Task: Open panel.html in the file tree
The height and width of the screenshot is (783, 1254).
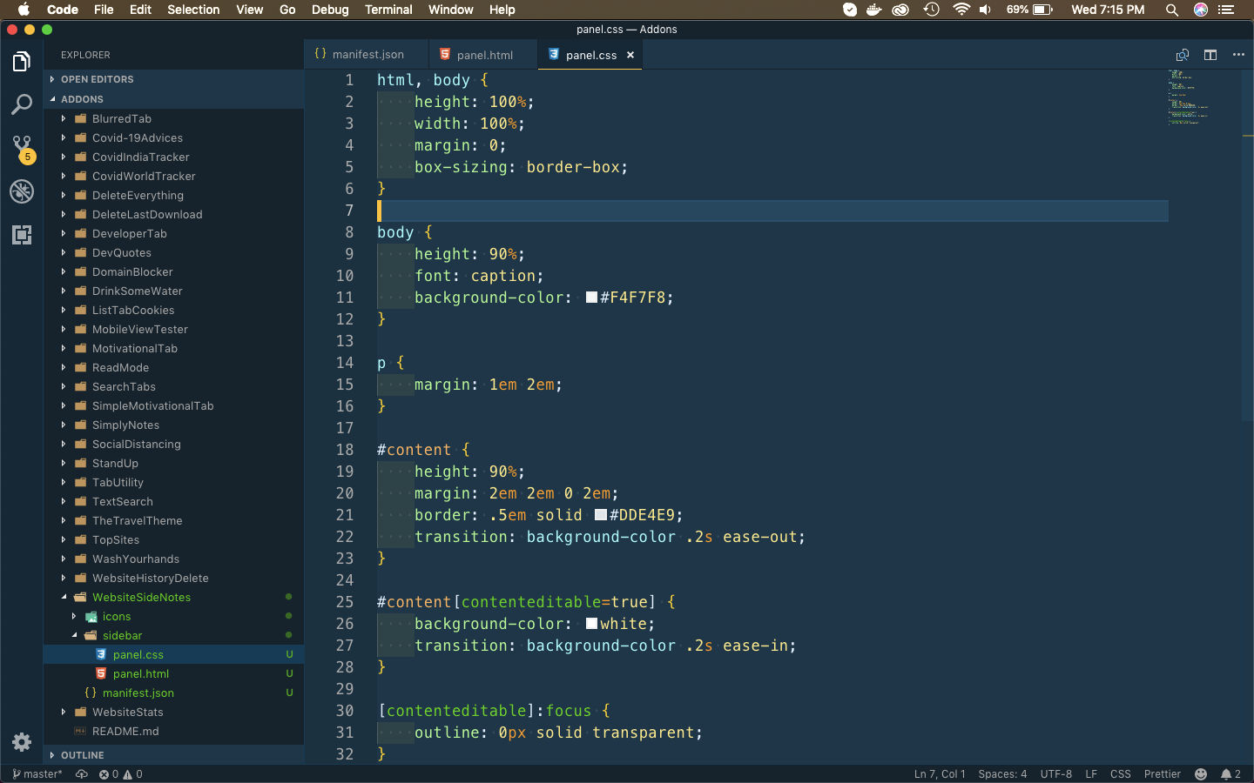Action: click(x=140, y=674)
